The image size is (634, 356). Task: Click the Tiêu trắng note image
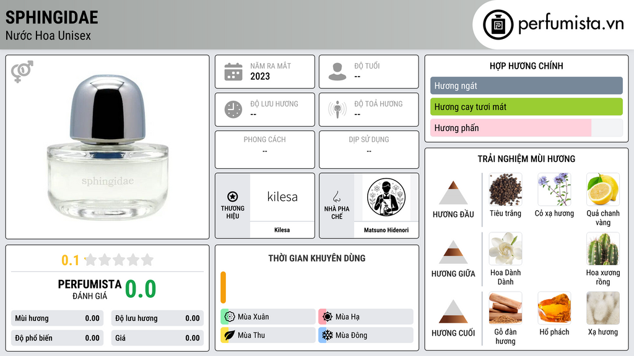(x=505, y=190)
